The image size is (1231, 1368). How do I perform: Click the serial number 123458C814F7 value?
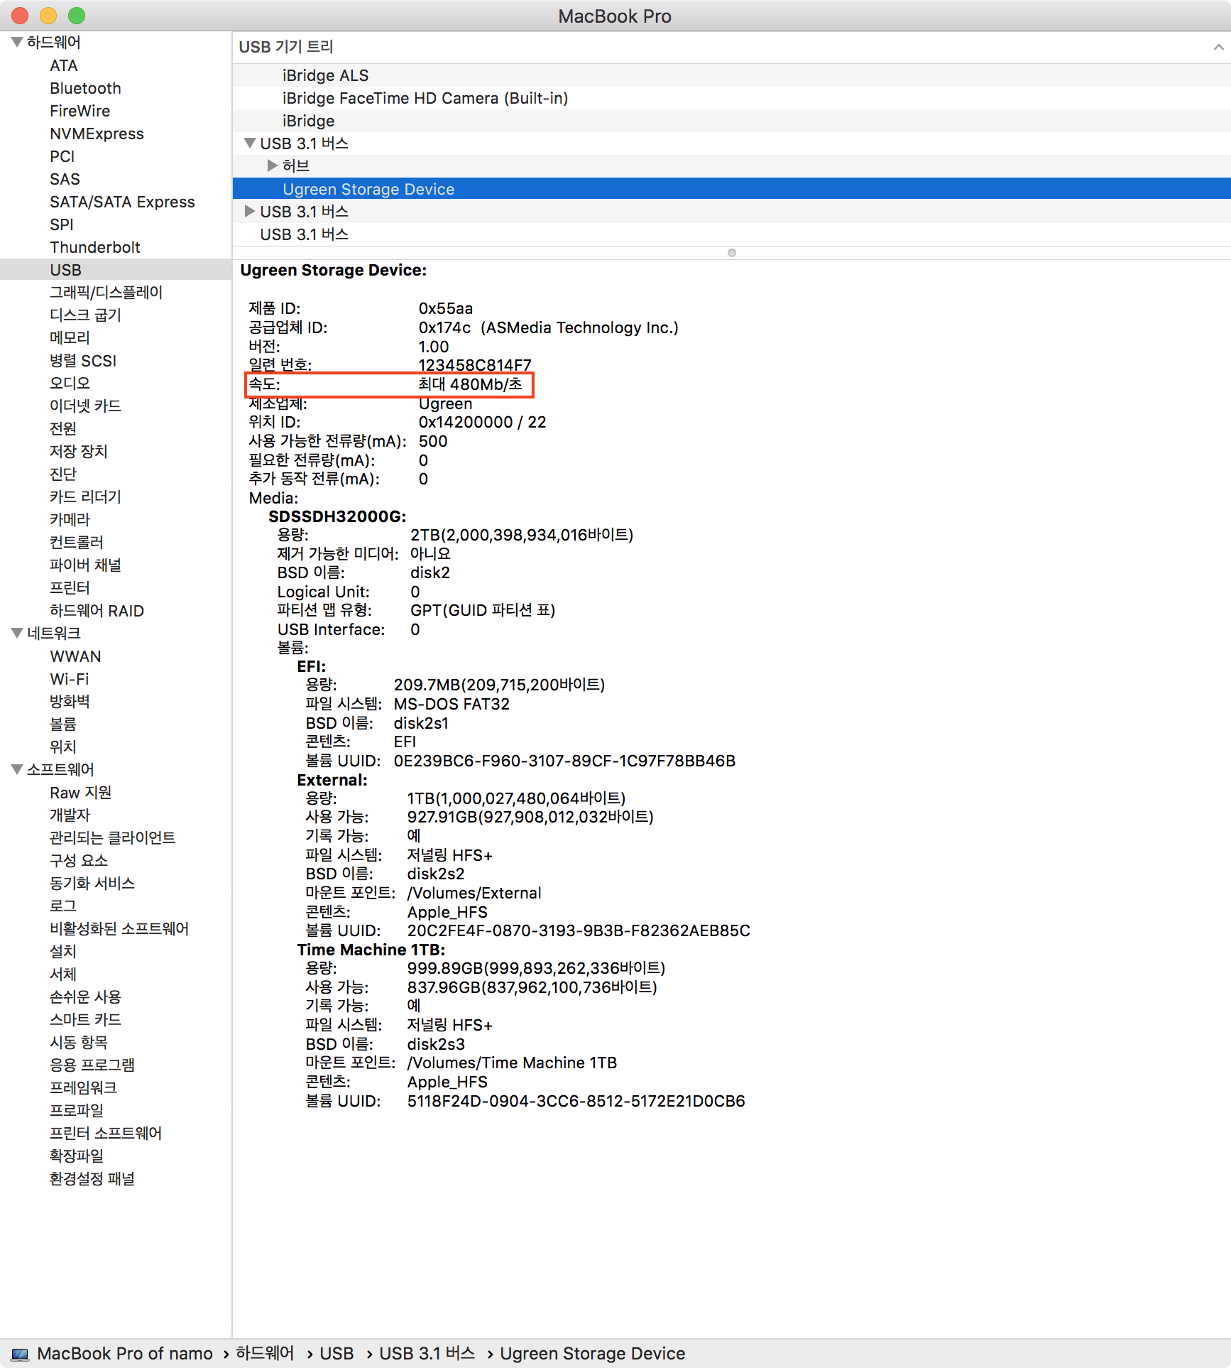coord(475,365)
